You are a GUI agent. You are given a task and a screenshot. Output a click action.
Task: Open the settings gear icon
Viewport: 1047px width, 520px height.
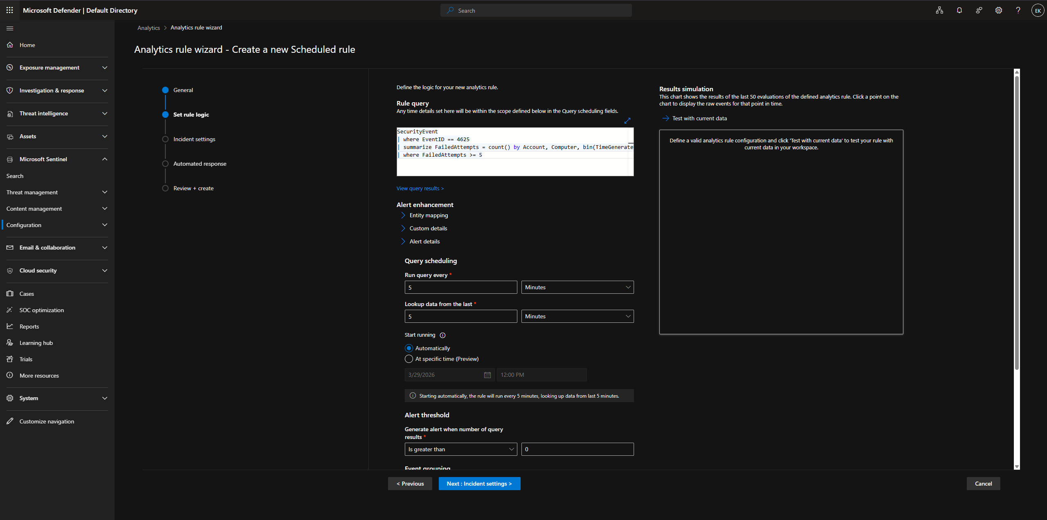coord(998,10)
